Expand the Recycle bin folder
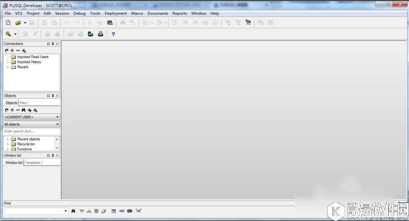The height and width of the screenshot is (221, 409). 8,144
